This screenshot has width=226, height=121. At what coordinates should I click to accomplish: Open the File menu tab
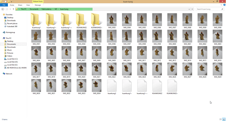coord(4,5)
